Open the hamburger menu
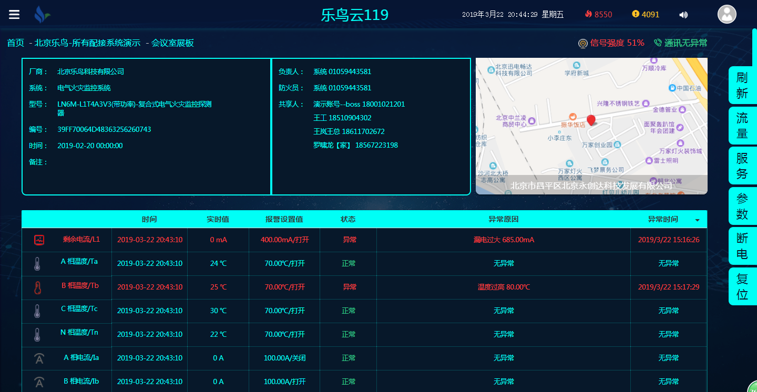The image size is (757, 392). pos(14,14)
